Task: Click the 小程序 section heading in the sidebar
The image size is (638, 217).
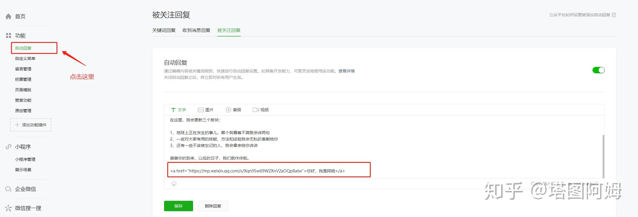Action: pyautogui.click(x=23, y=147)
